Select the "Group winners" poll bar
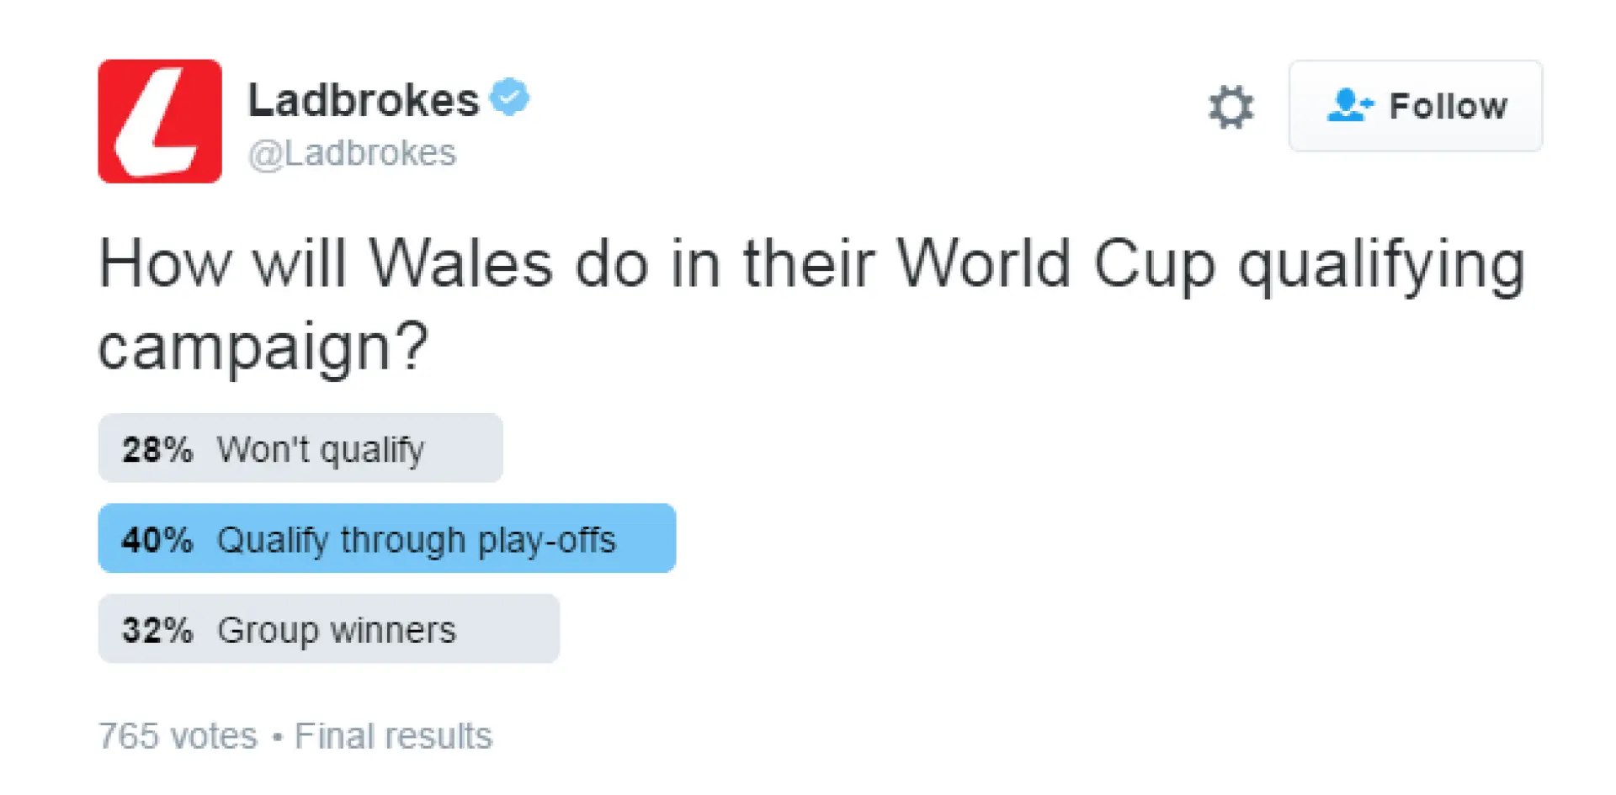1616x795 pixels. [x=329, y=628]
